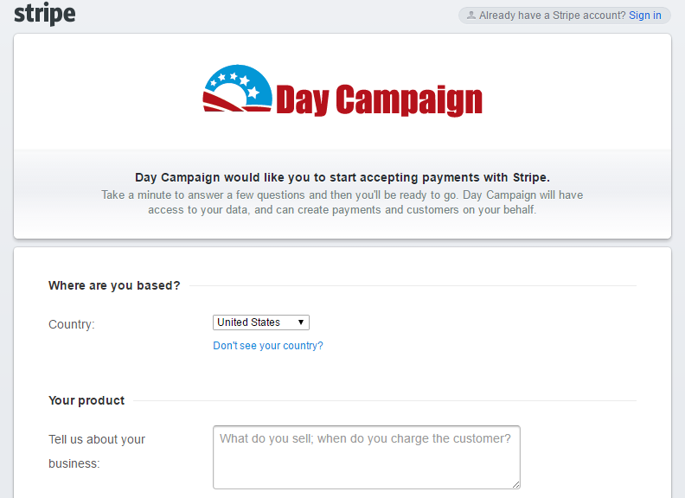Click the black arrow on Country selector
Screen dimensions: 685x498
point(301,322)
